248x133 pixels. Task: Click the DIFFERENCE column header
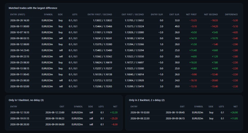coord(231,14)
